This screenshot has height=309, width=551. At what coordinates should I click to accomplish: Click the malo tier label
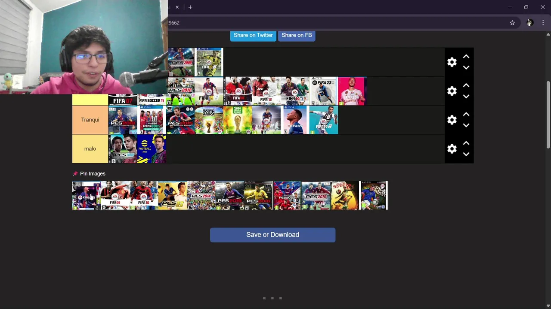coord(90,148)
